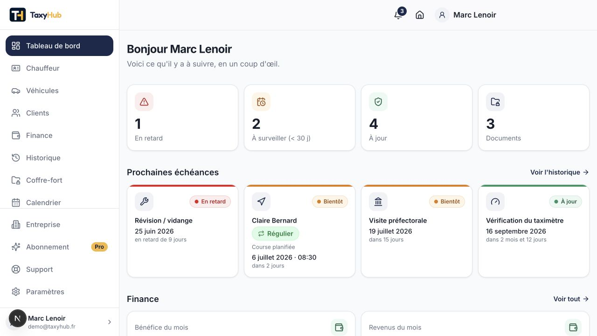Click the people icon next to Clients
Image resolution: width=597 pixels, height=336 pixels.
point(16,113)
